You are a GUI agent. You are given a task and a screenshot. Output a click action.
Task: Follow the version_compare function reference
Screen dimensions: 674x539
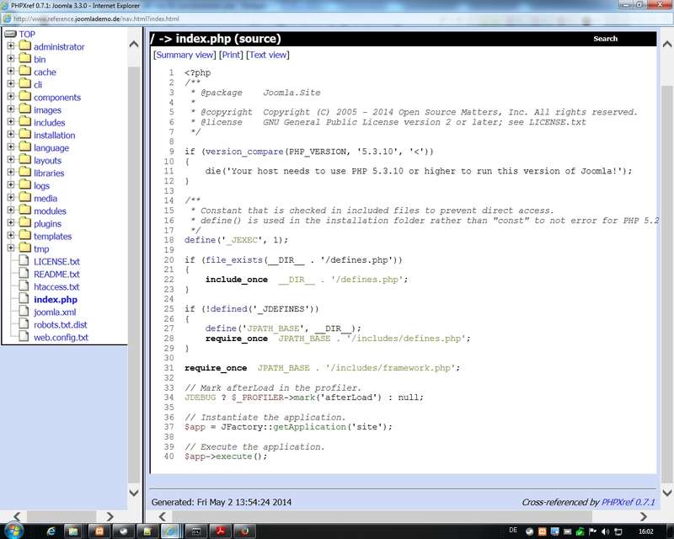243,152
